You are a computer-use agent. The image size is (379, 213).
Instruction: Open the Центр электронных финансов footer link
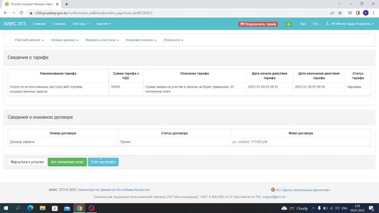[x=303, y=190]
